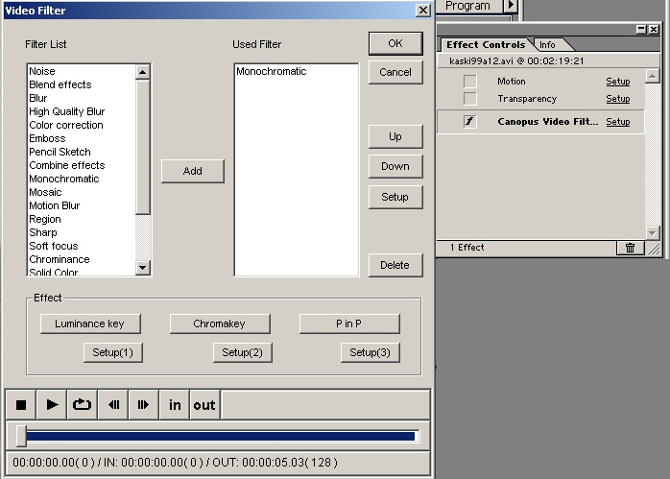Screen dimensions: 670x479
Task: Close the Video Filter dialog
Action: [x=423, y=10]
